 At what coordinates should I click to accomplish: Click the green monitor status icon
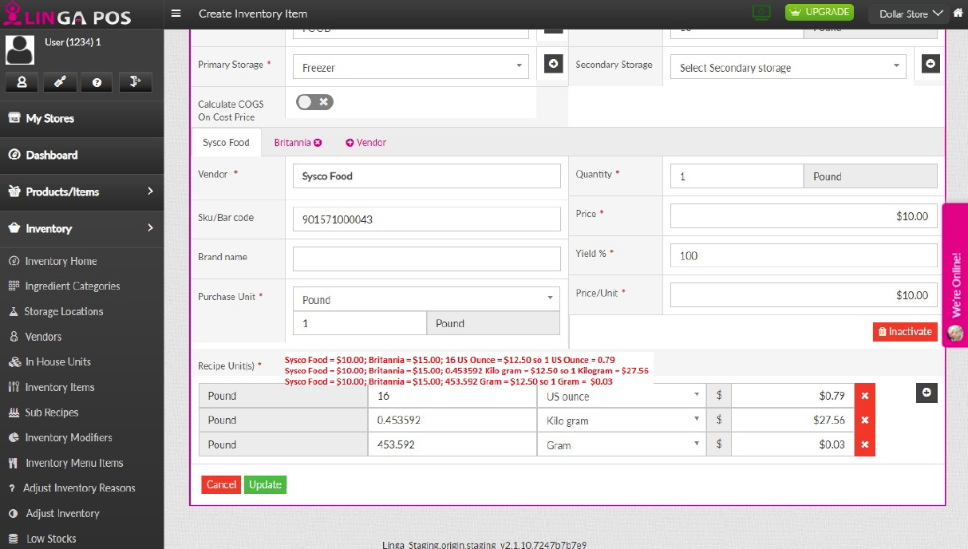761,12
